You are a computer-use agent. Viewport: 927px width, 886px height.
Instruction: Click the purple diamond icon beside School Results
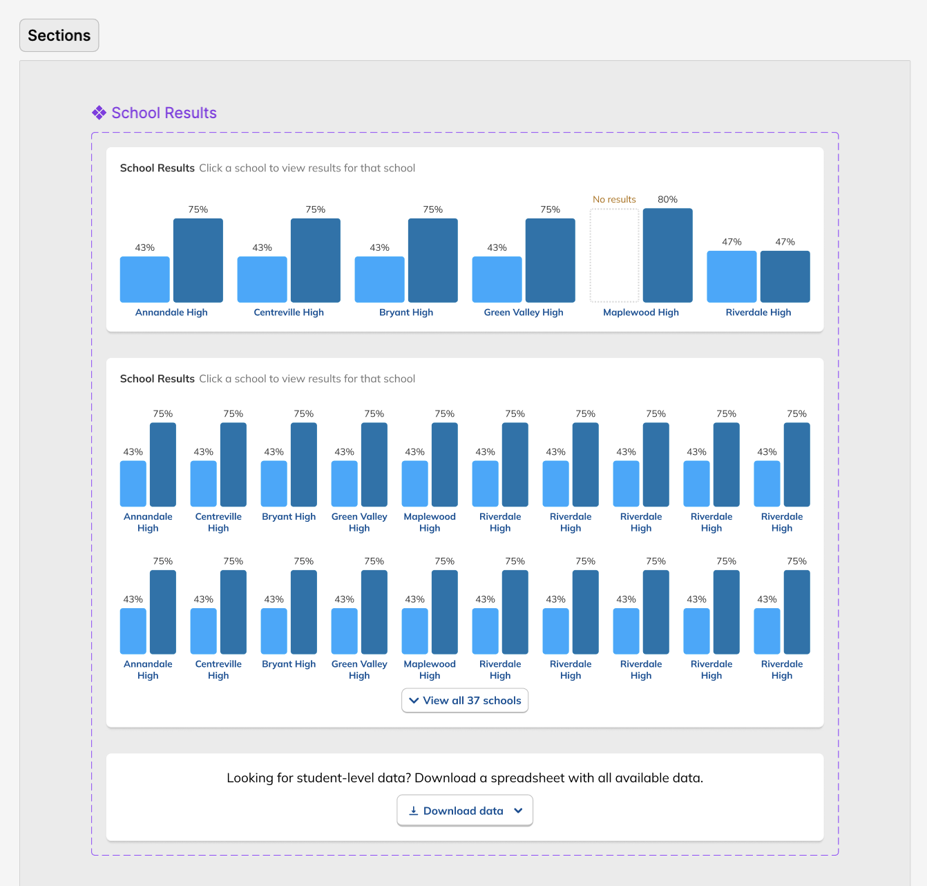tap(99, 113)
